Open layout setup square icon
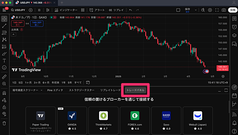 (x=178, y=10)
